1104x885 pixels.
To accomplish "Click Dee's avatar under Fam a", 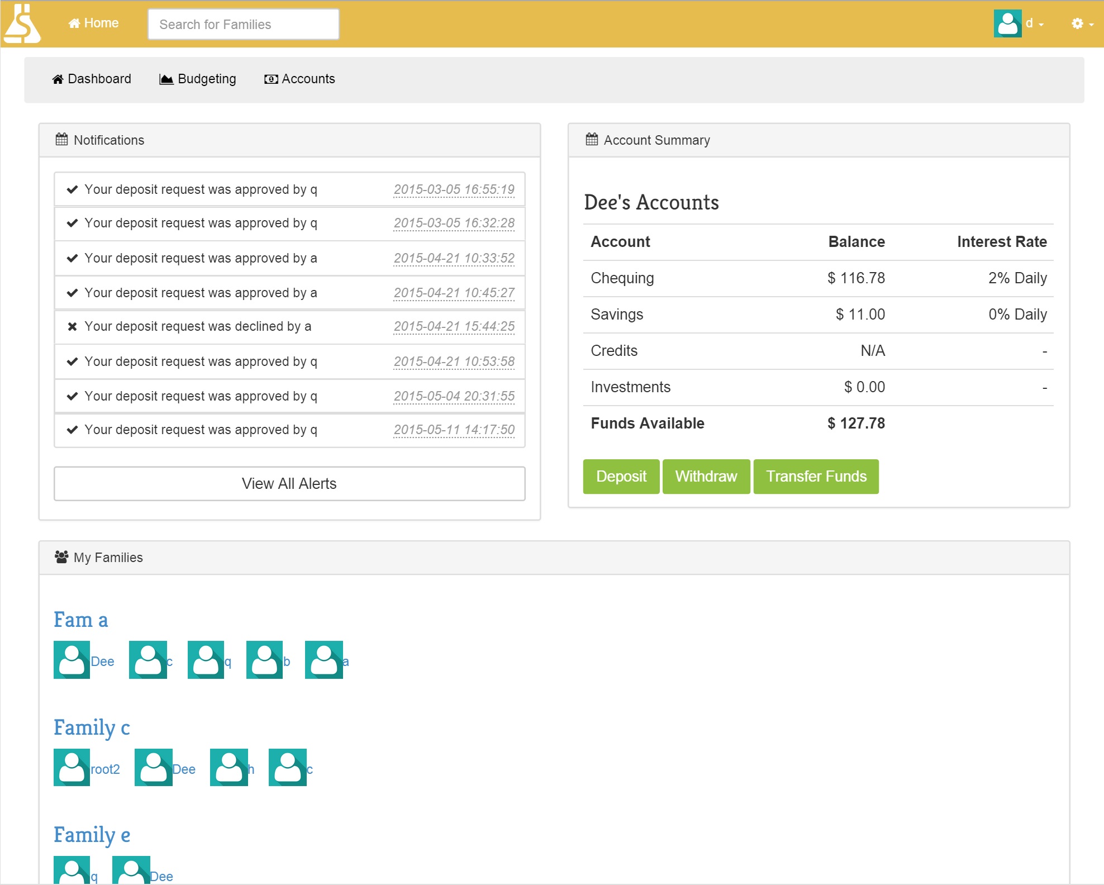I will pos(72,660).
